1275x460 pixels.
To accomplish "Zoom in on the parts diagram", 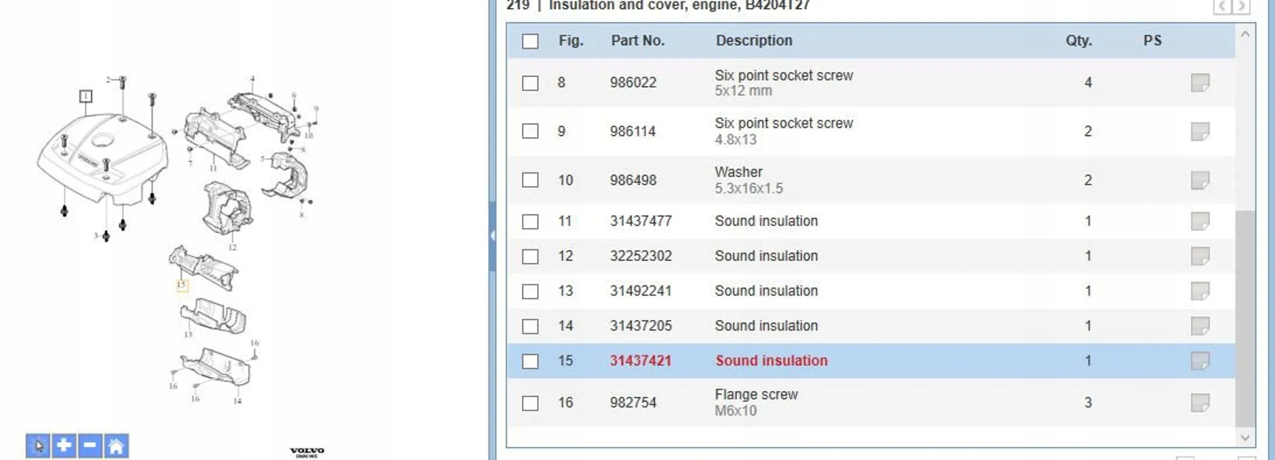I will (64, 446).
